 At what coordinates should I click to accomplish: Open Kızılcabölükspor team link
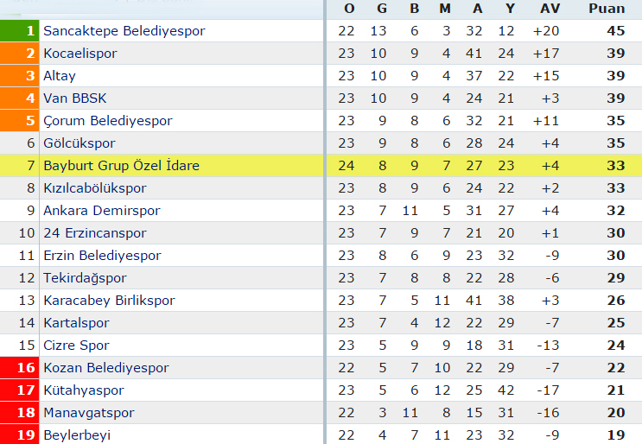pyautogui.click(x=95, y=188)
